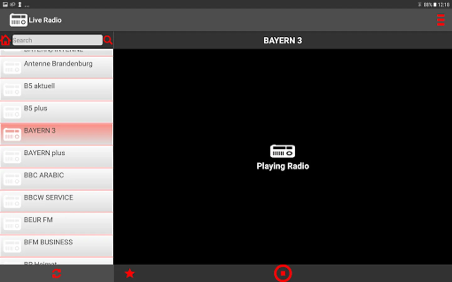The height and width of the screenshot is (282, 452).
Task: Open the red hamburger menu
Action: (x=441, y=20)
